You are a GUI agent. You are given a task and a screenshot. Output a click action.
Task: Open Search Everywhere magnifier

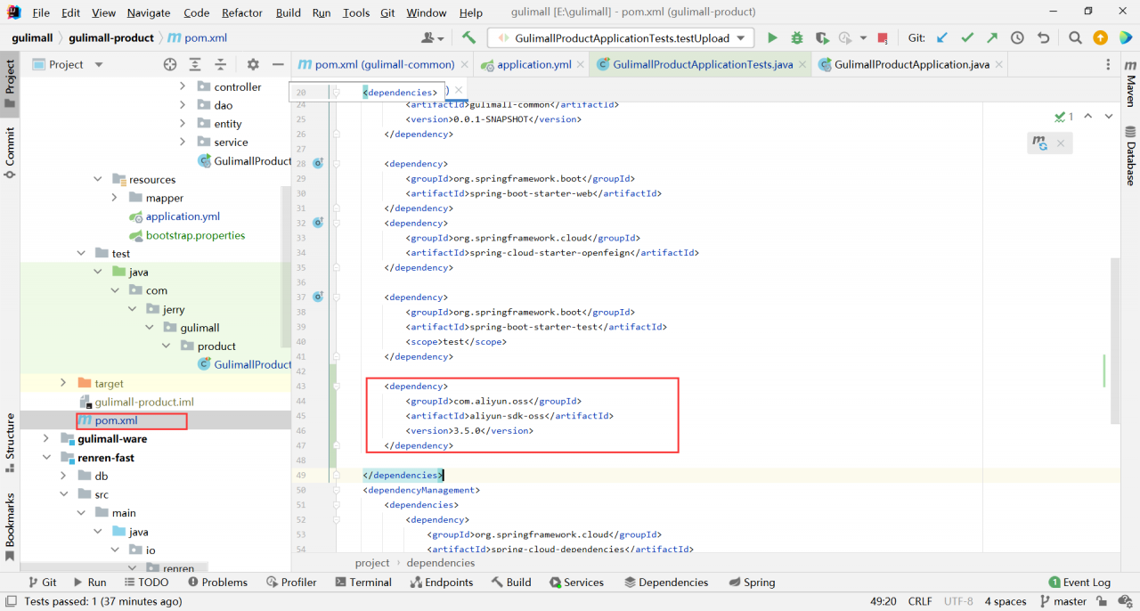pos(1075,37)
